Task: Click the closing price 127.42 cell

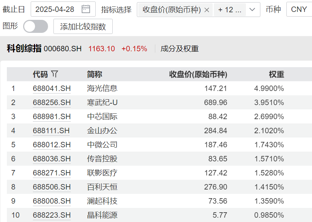Action: click(216, 173)
